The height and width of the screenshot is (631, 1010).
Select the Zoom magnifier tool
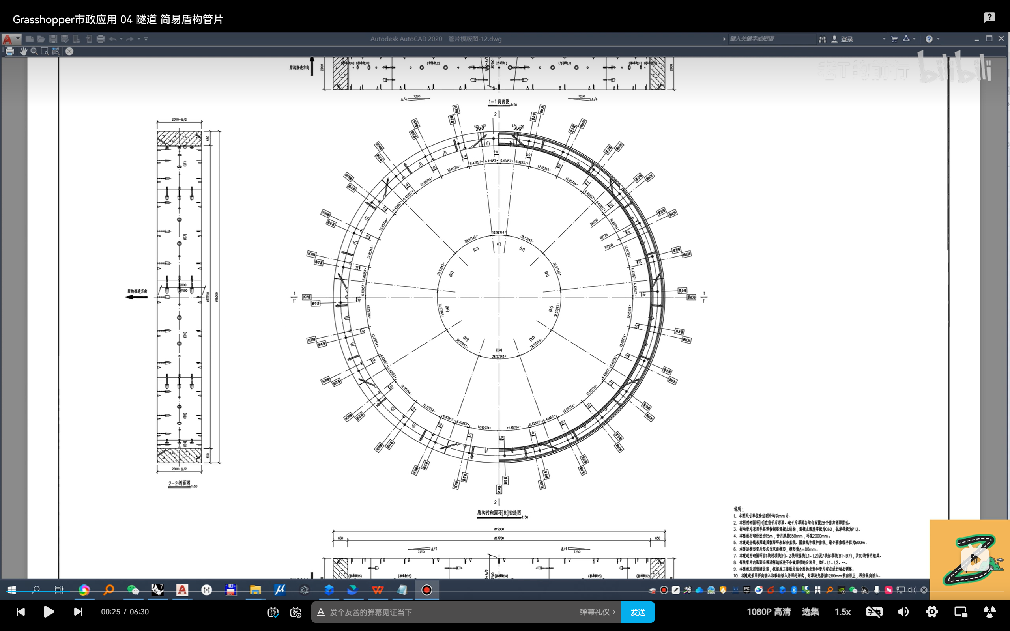pos(34,51)
